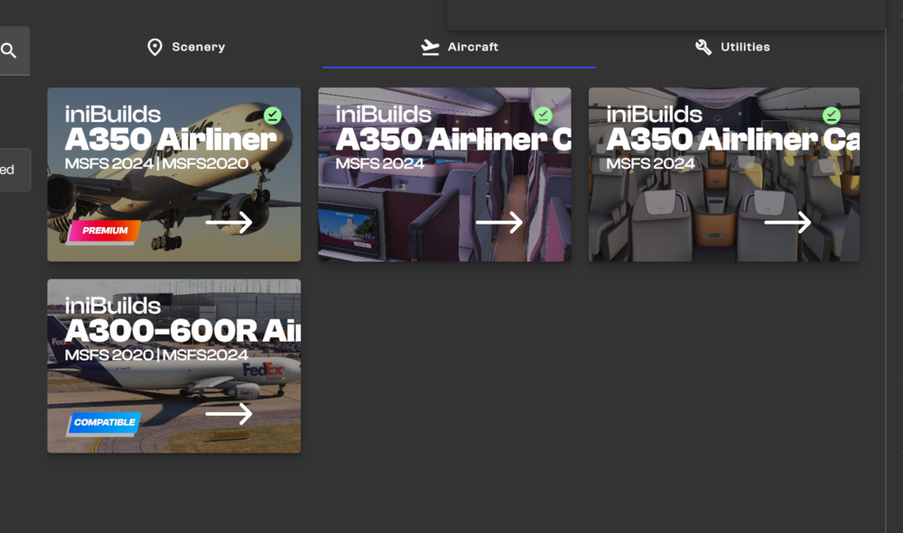Click the arrow on the purple cabin A350 card
Viewport: 903px width, 533px height.
(x=499, y=222)
